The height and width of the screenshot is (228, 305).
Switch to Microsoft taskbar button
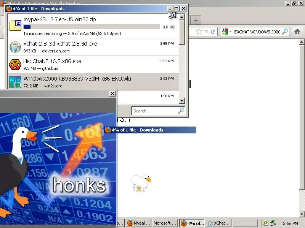tap(165, 223)
